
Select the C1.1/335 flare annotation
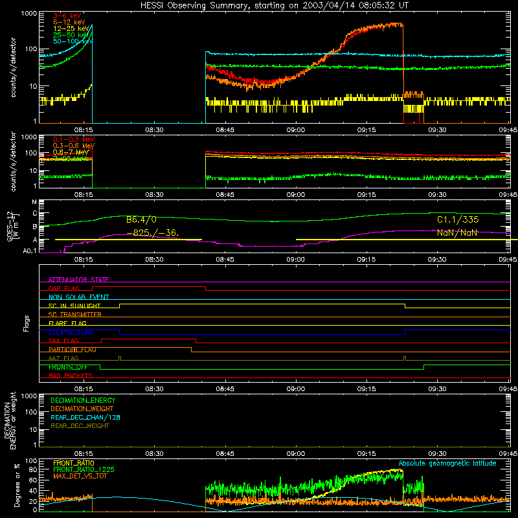458,220
